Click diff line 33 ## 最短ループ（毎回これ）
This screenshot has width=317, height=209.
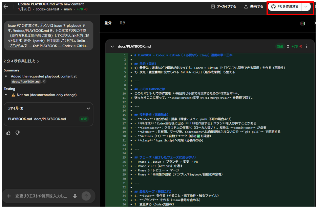(x=153, y=191)
